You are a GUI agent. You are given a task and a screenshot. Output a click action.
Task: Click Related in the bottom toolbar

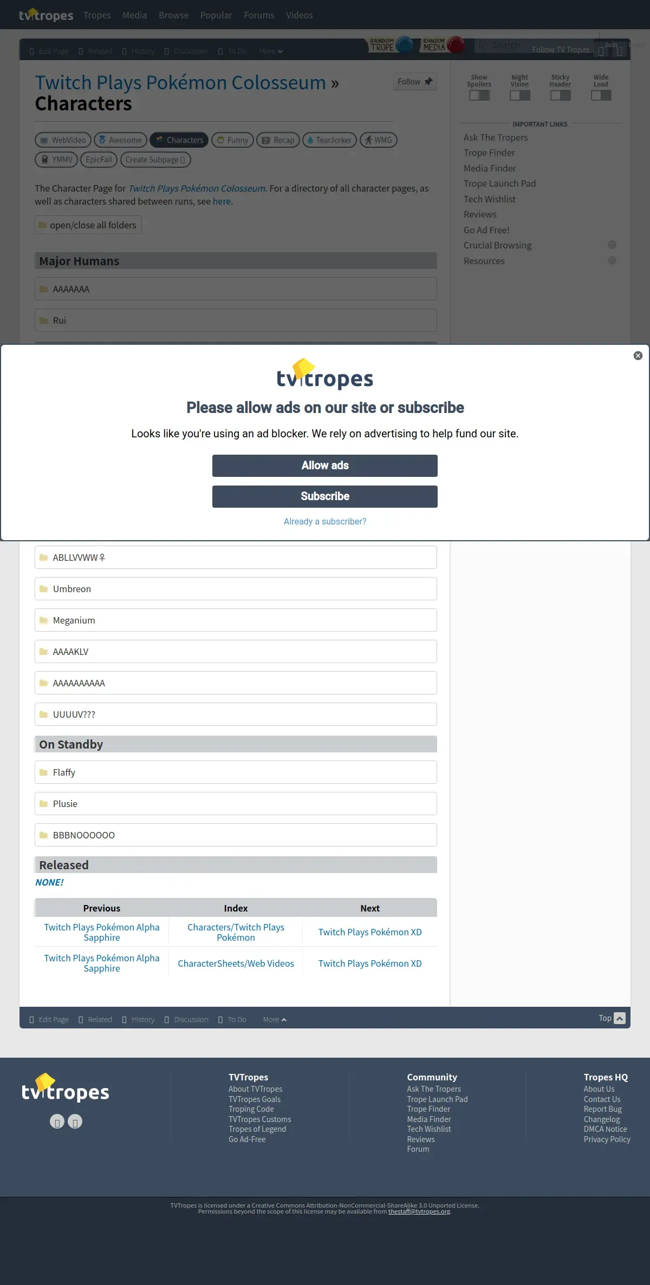click(x=95, y=1020)
